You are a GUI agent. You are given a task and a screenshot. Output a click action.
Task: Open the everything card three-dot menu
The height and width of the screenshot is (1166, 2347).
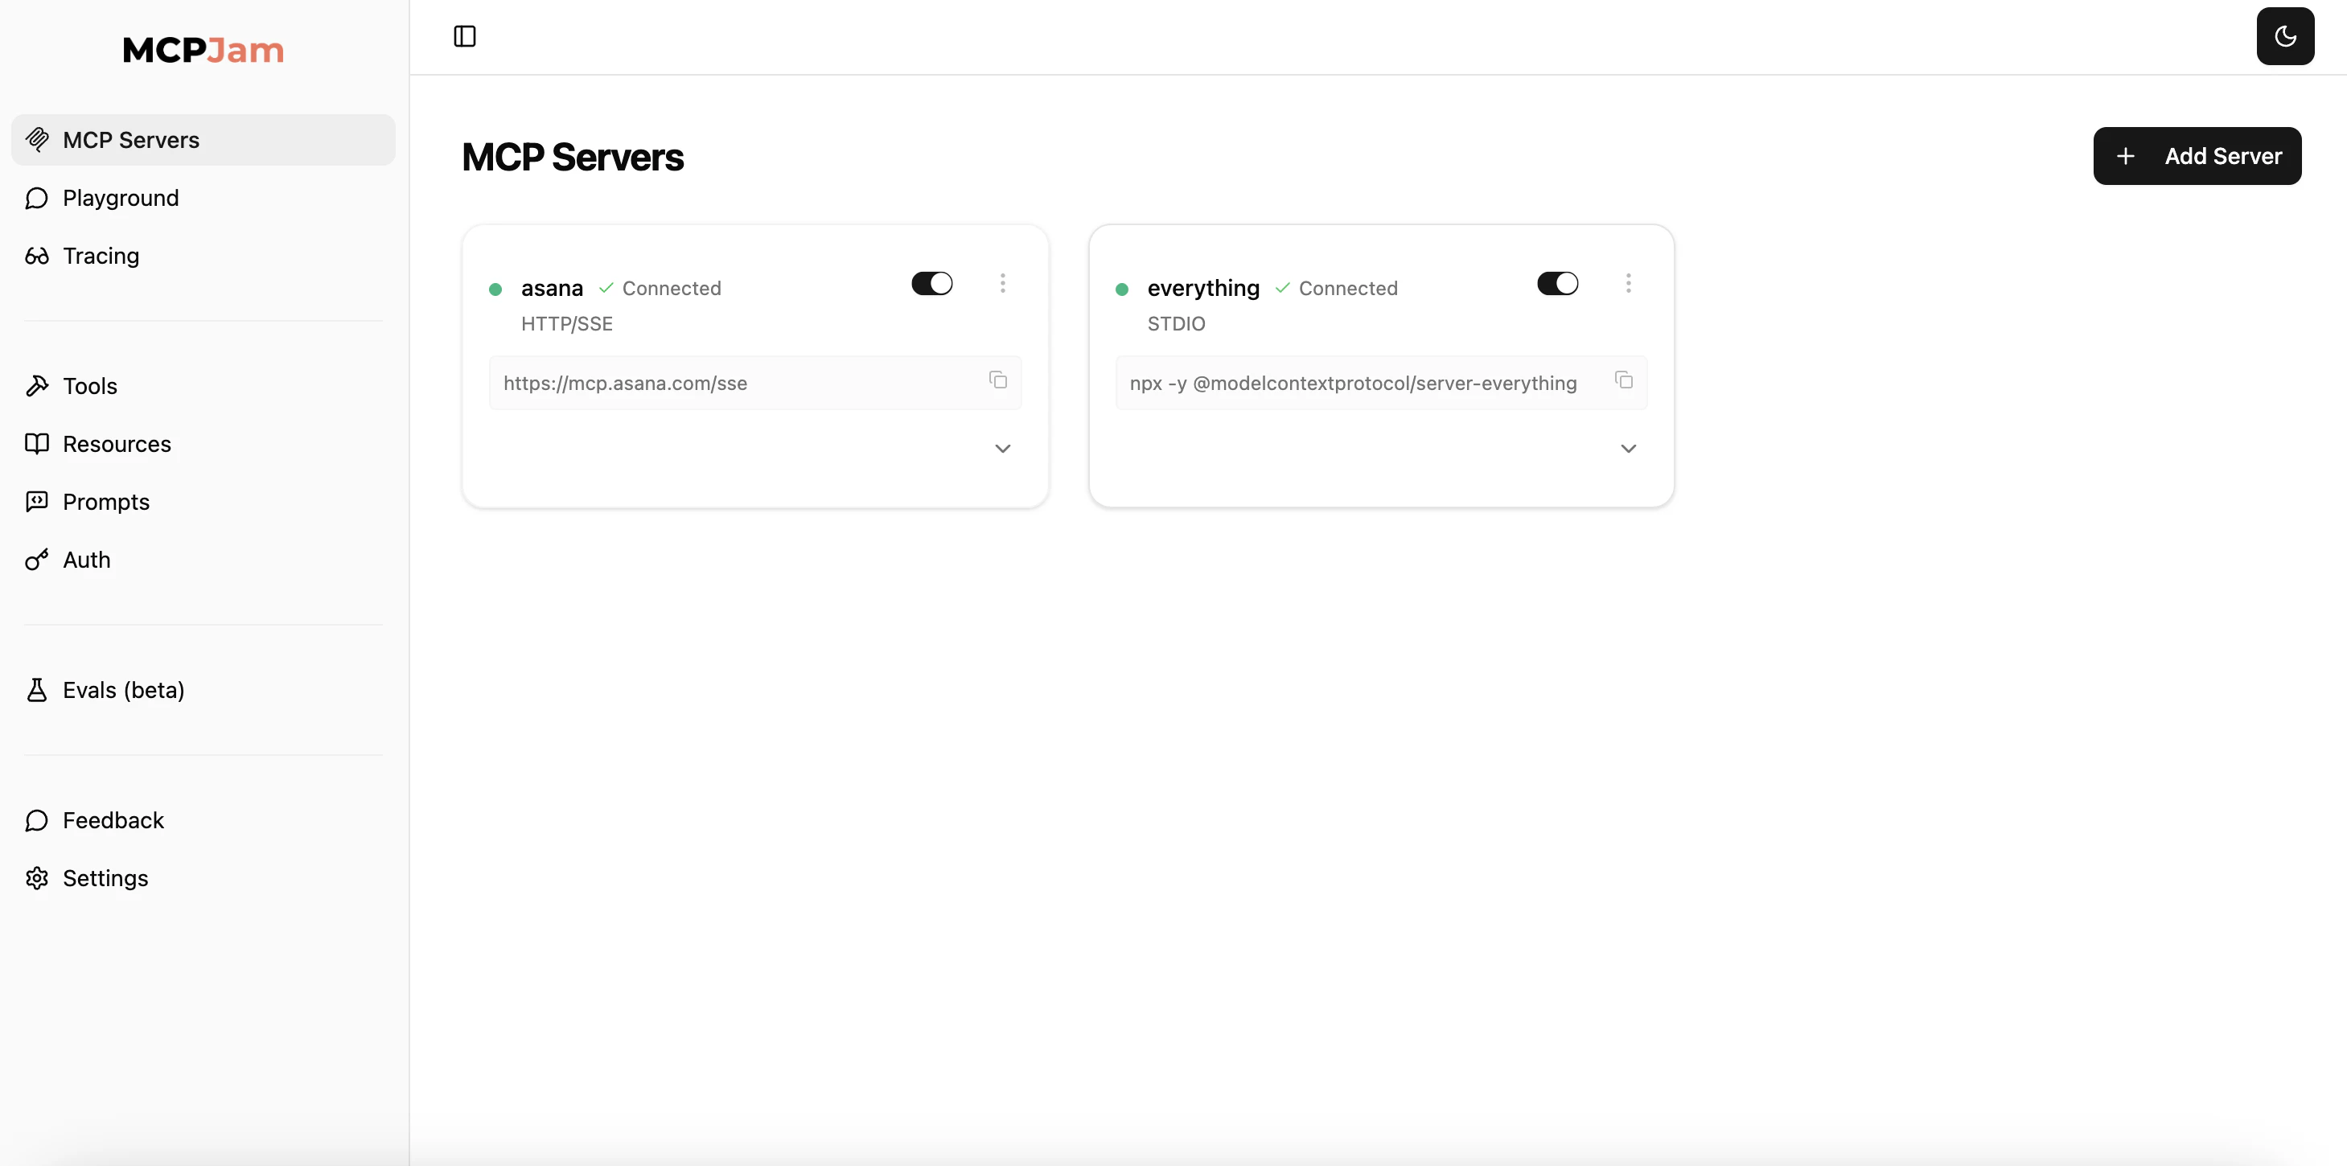tap(1628, 283)
